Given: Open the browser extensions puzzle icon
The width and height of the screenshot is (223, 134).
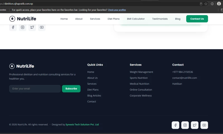Looking at the screenshot, I should pos(212,4).
